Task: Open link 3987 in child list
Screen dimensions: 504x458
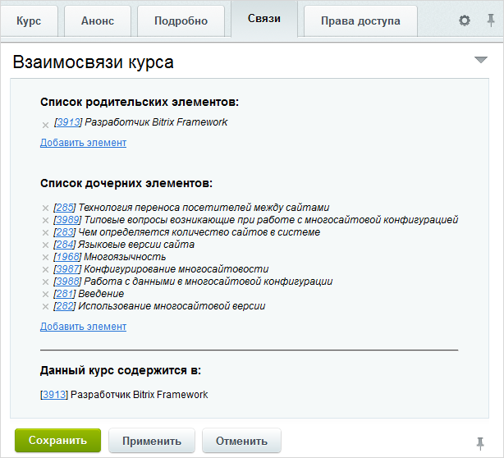Action: point(67,269)
